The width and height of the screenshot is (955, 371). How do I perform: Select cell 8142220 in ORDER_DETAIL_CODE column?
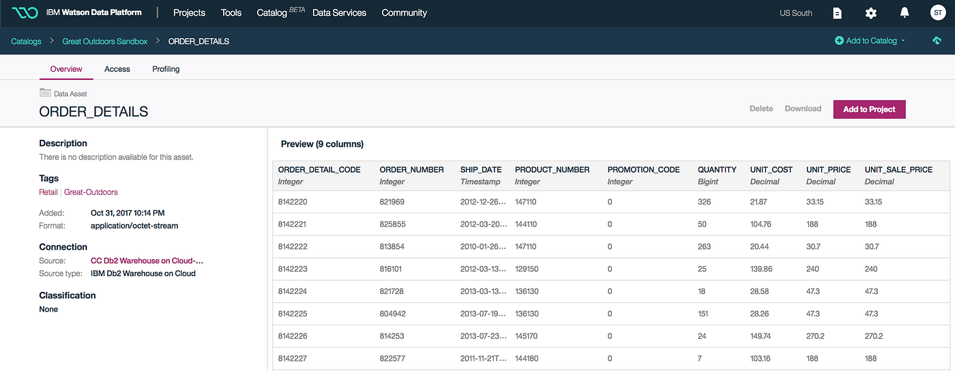(293, 202)
